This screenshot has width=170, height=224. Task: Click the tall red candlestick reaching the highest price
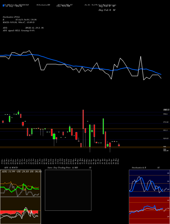[x=83, y=119]
